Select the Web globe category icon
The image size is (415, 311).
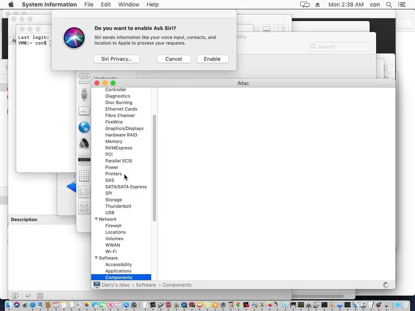tap(84, 127)
